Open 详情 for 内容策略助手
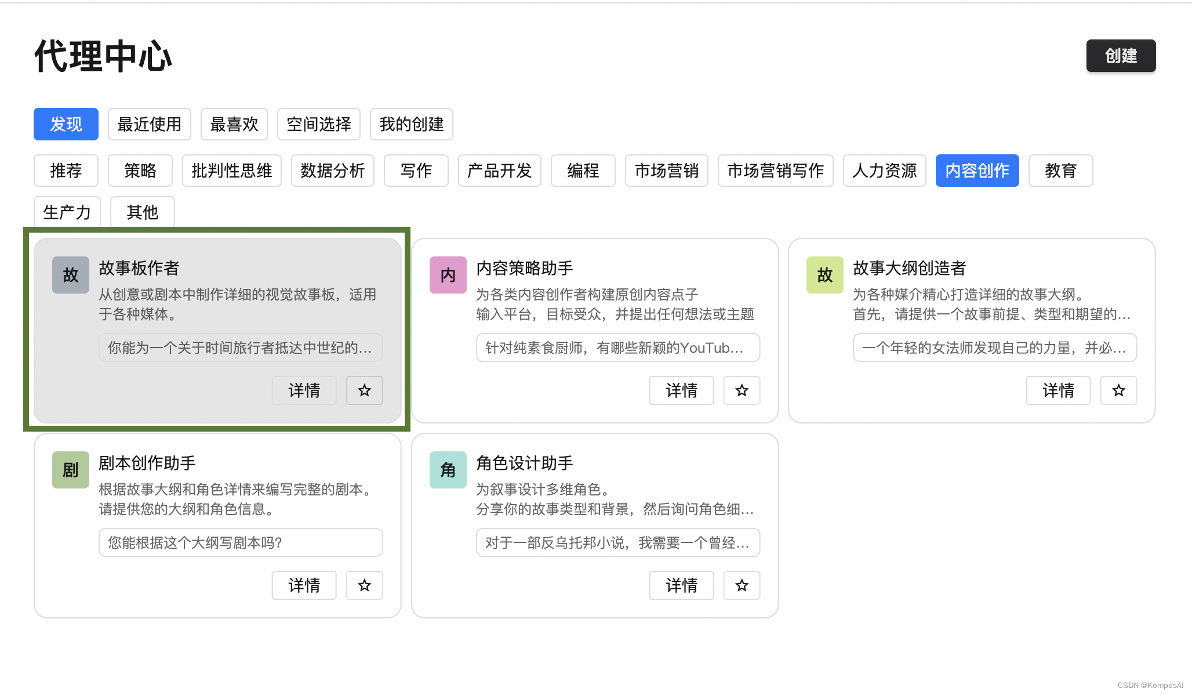The width and height of the screenshot is (1192, 695). click(x=681, y=390)
